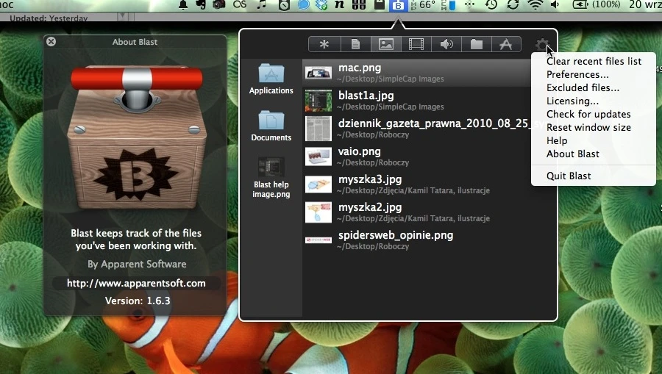
Task: Select Quit Blast
Action: pyautogui.click(x=594, y=176)
